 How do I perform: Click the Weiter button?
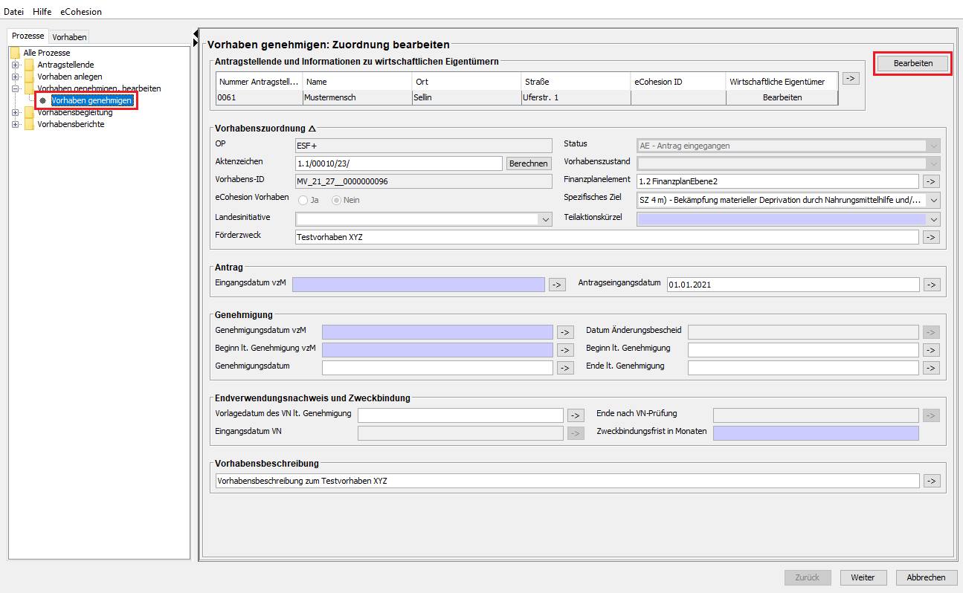pos(863,577)
